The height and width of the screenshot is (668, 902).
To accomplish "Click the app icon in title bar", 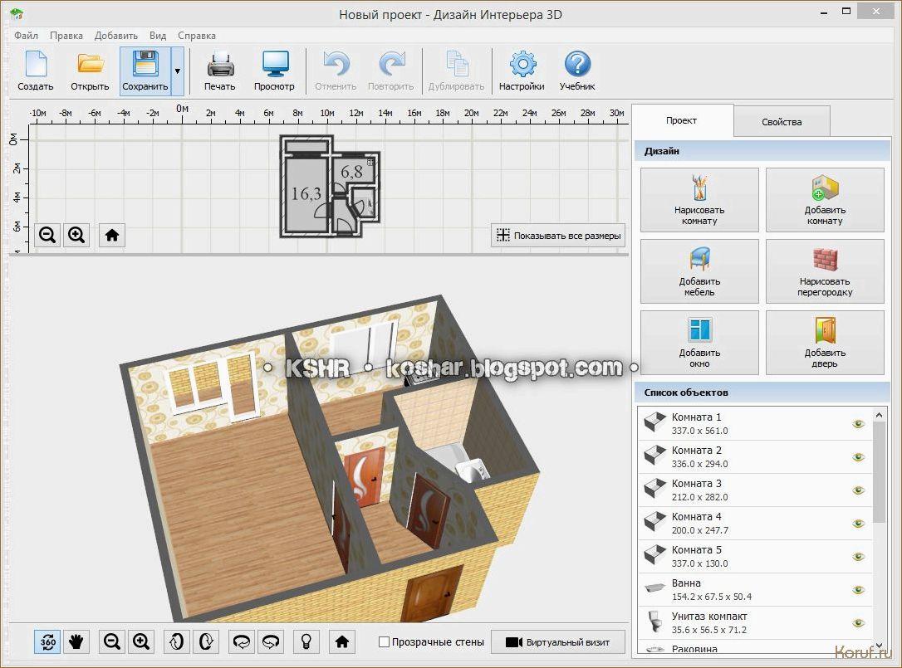I will [x=17, y=13].
